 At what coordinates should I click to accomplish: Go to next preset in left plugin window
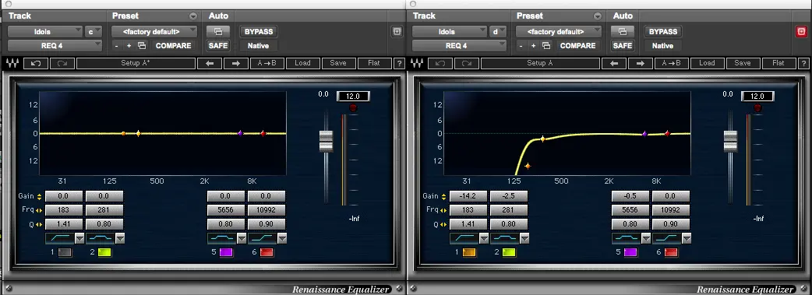pos(235,63)
